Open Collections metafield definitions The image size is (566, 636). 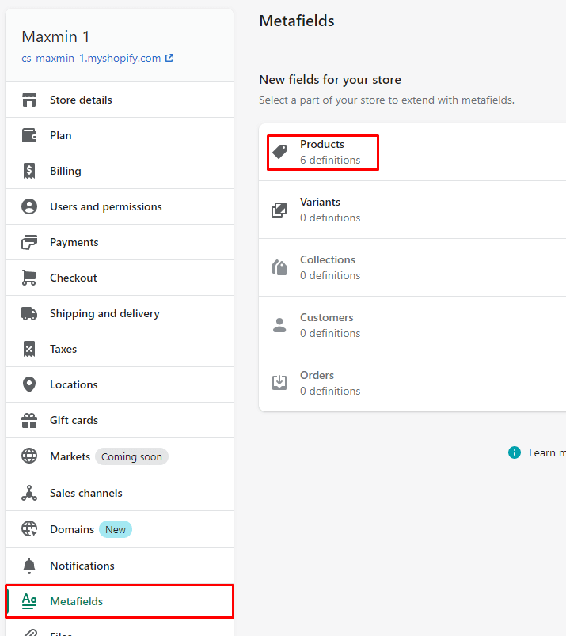327,267
